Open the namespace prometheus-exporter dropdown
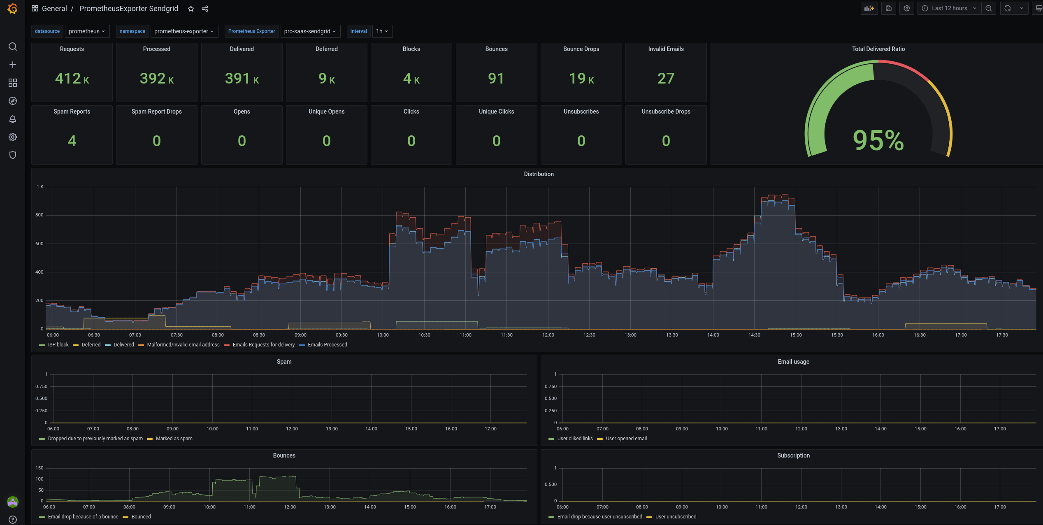This screenshot has height=525, width=1043. 184,31
